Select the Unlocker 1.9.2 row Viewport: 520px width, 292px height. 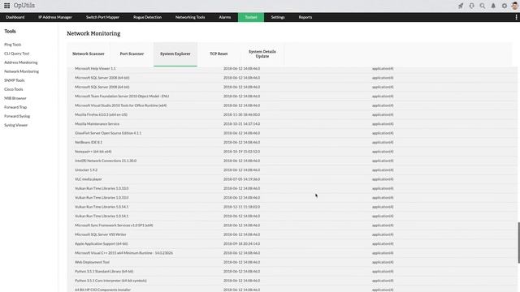(x=292, y=170)
